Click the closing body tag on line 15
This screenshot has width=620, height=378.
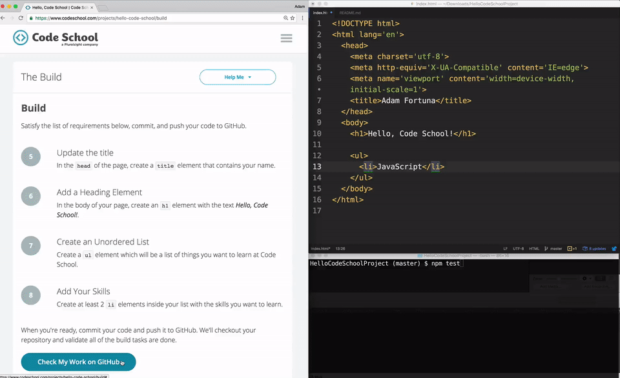pos(356,189)
